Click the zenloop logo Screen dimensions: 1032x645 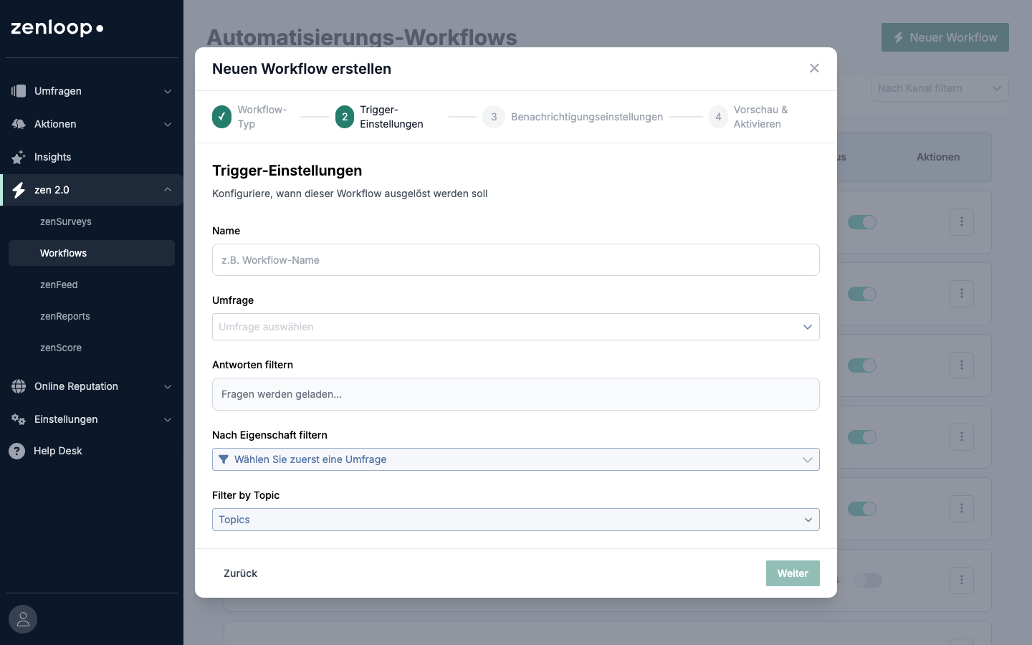point(57,28)
